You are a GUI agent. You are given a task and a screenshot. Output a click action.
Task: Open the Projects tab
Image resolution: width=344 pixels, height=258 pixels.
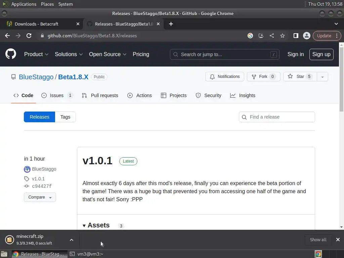(174, 95)
